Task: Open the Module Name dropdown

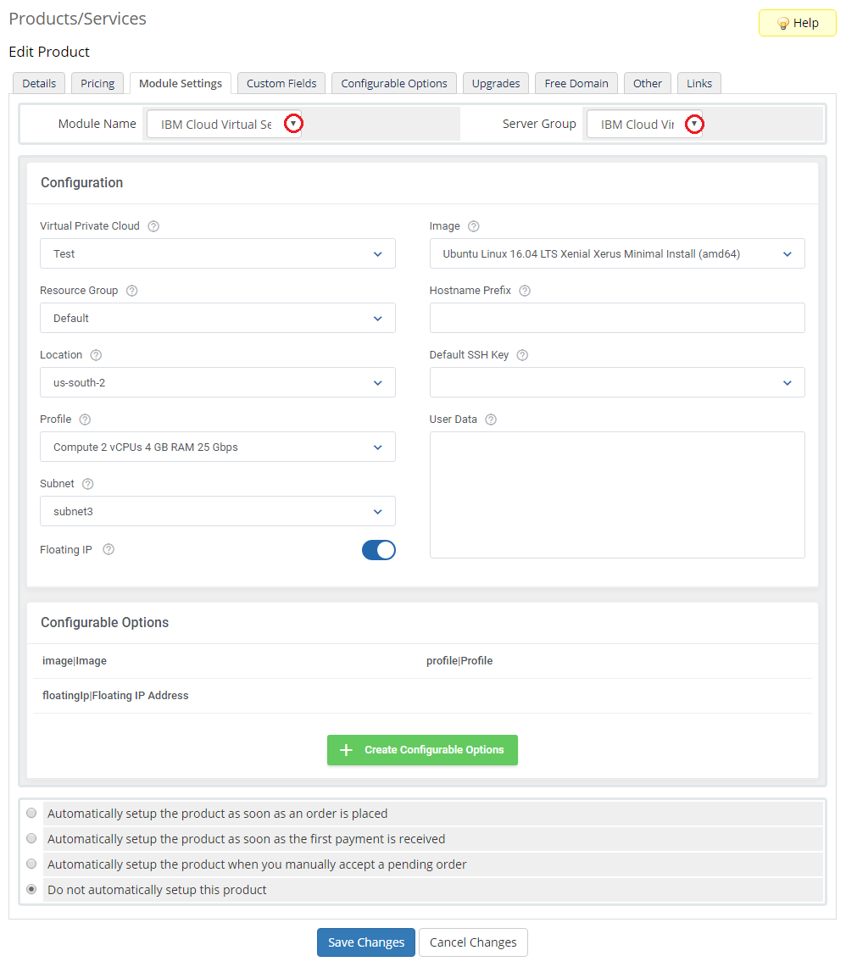Action: 224,124
